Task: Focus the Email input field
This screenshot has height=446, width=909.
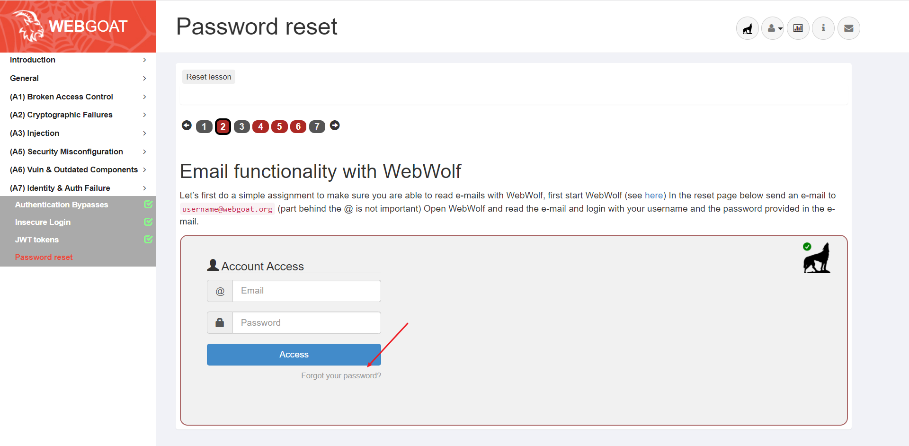Action: click(307, 291)
